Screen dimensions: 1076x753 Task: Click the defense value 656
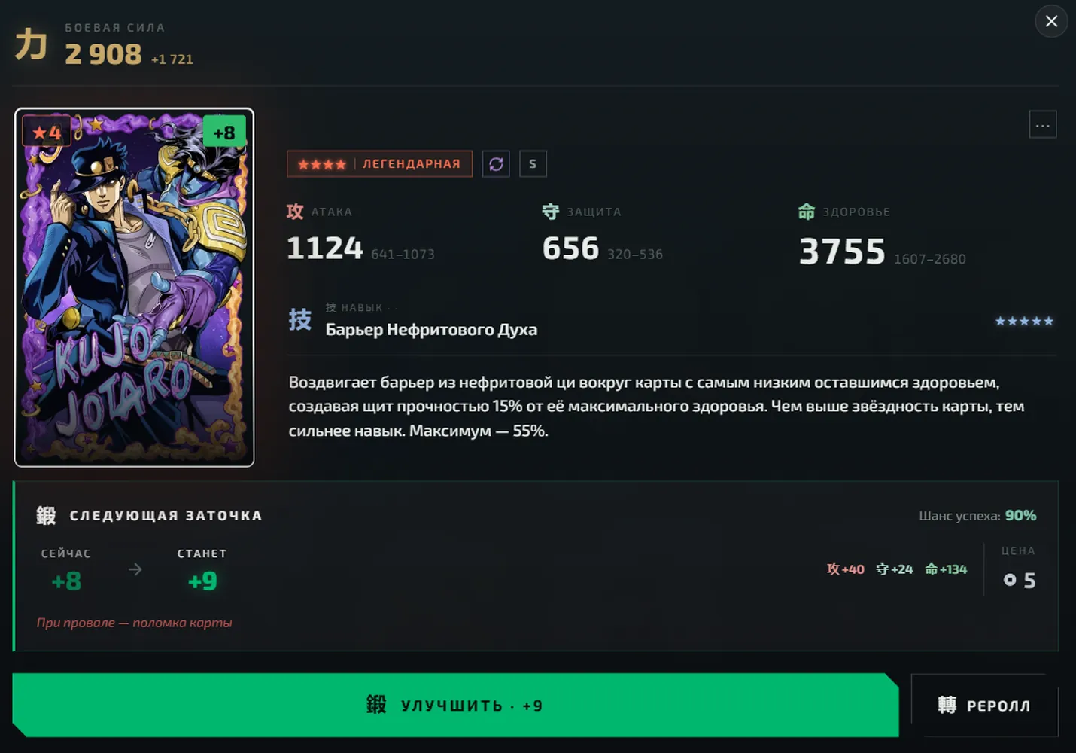coord(571,248)
